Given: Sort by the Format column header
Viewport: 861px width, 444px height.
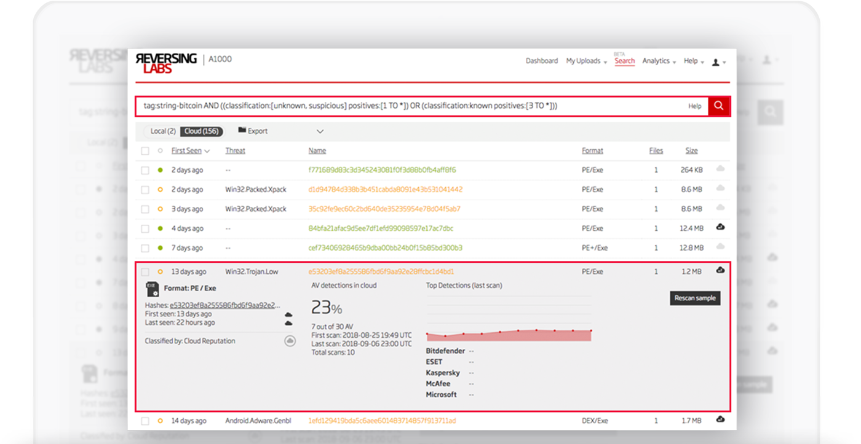Looking at the screenshot, I should click(592, 150).
